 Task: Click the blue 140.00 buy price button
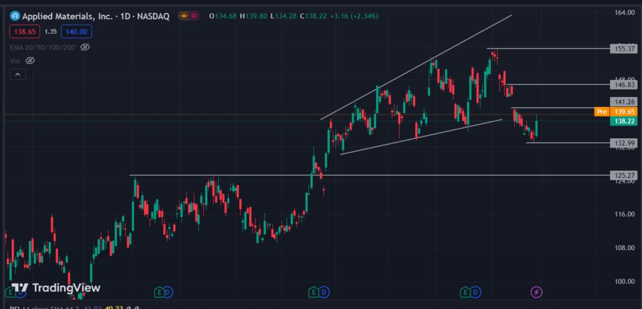pos(76,31)
